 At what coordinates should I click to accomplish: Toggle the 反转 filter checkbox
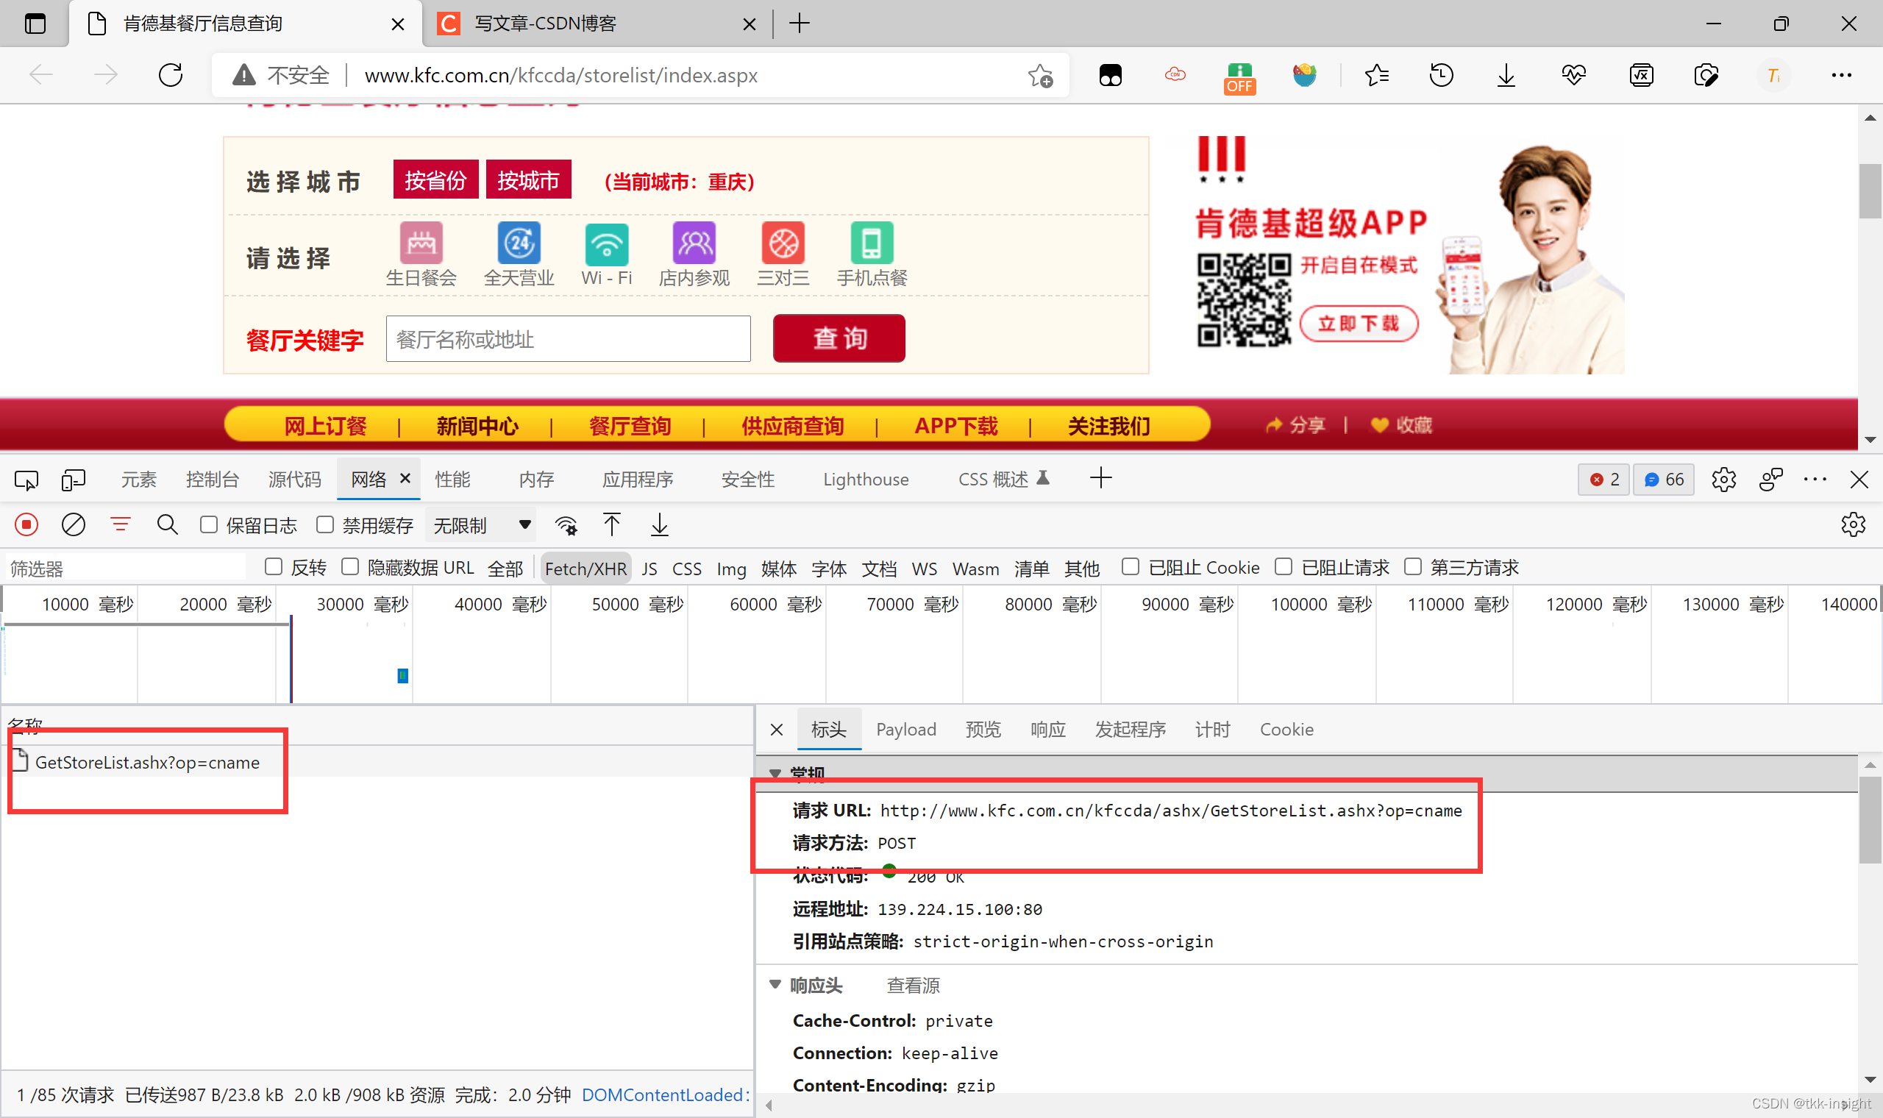tap(274, 566)
